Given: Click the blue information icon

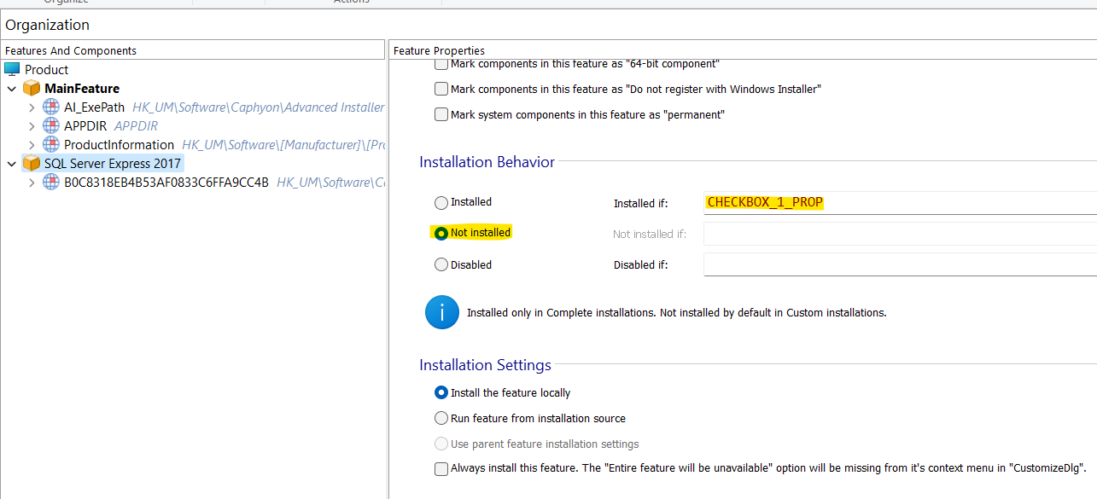Looking at the screenshot, I should (442, 312).
